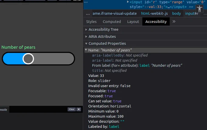Click 'Maximum value: 100' row
The width and height of the screenshot is (207, 130).
[106, 116]
